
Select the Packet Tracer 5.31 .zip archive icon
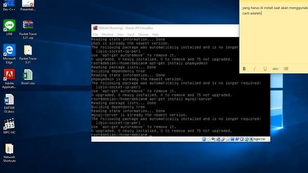28,29
